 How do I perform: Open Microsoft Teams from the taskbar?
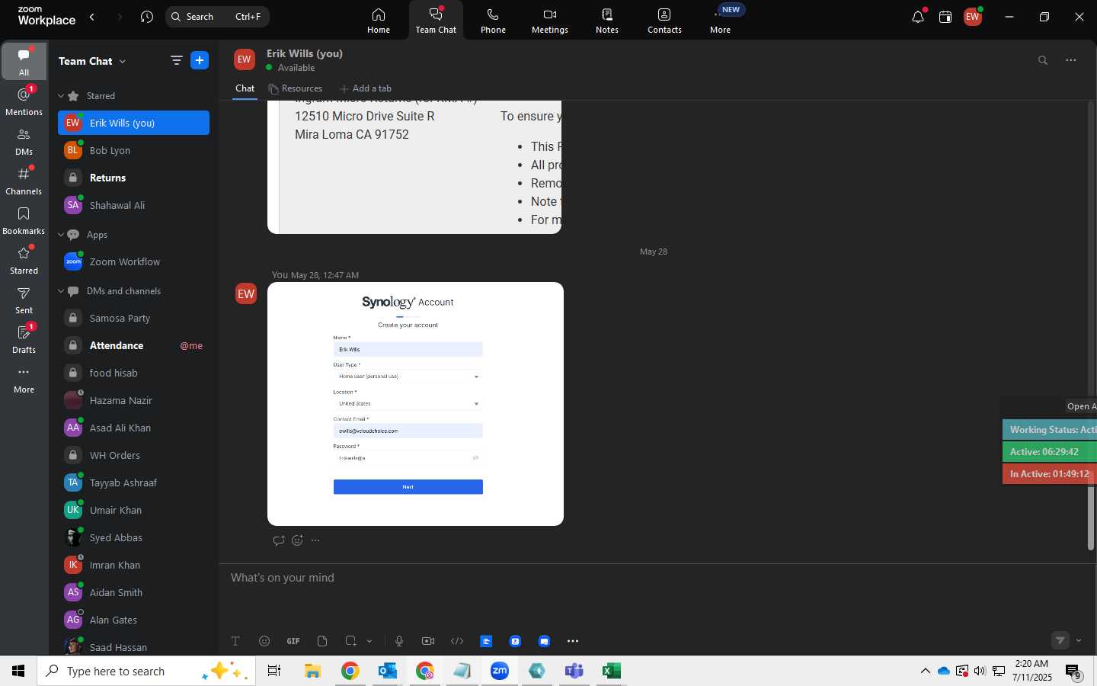click(574, 671)
